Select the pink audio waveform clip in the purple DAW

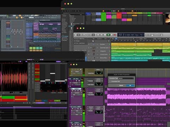[136, 97]
